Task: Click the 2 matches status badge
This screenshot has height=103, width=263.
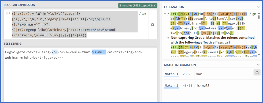Action: pos(138,5)
